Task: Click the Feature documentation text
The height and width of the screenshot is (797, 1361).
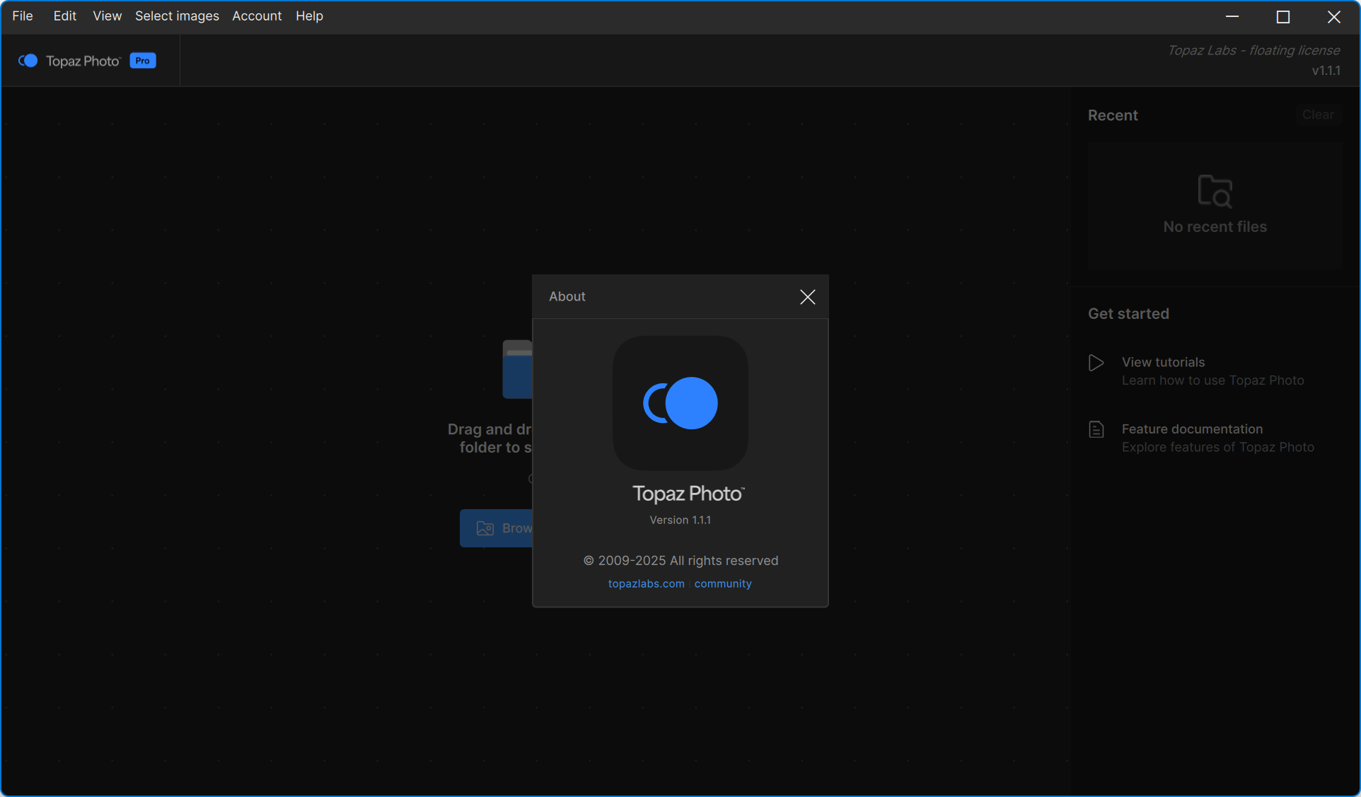Action: pos(1192,429)
